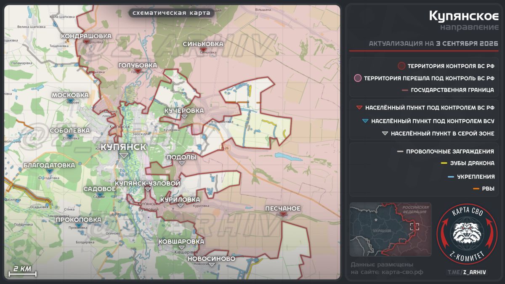Click the Z-Комитет cat logo
The image size is (505, 284).
(x=467, y=234)
